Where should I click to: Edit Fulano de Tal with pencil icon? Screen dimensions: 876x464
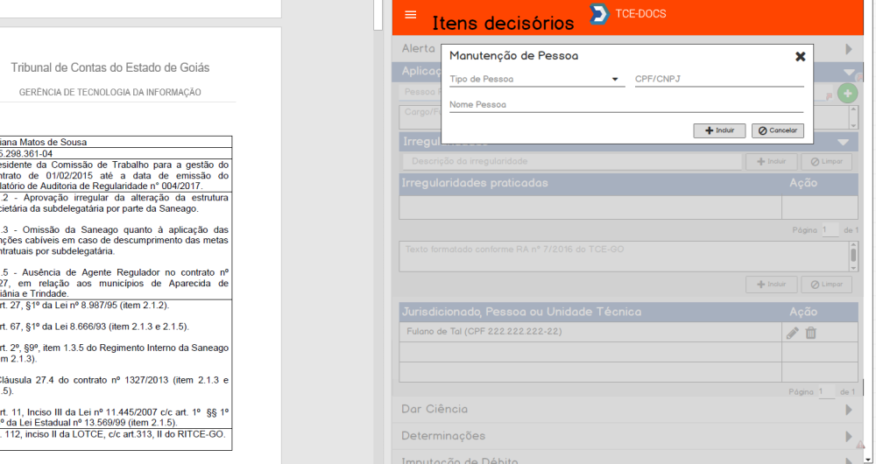click(x=793, y=333)
